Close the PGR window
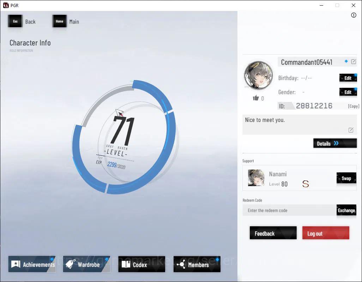Screen dimensions: 362x282 [354, 5]
